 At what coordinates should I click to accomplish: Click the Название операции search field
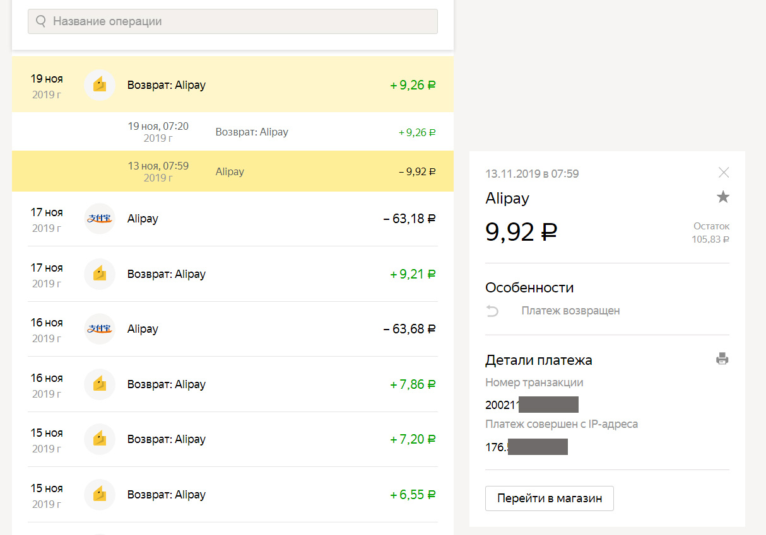[233, 21]
